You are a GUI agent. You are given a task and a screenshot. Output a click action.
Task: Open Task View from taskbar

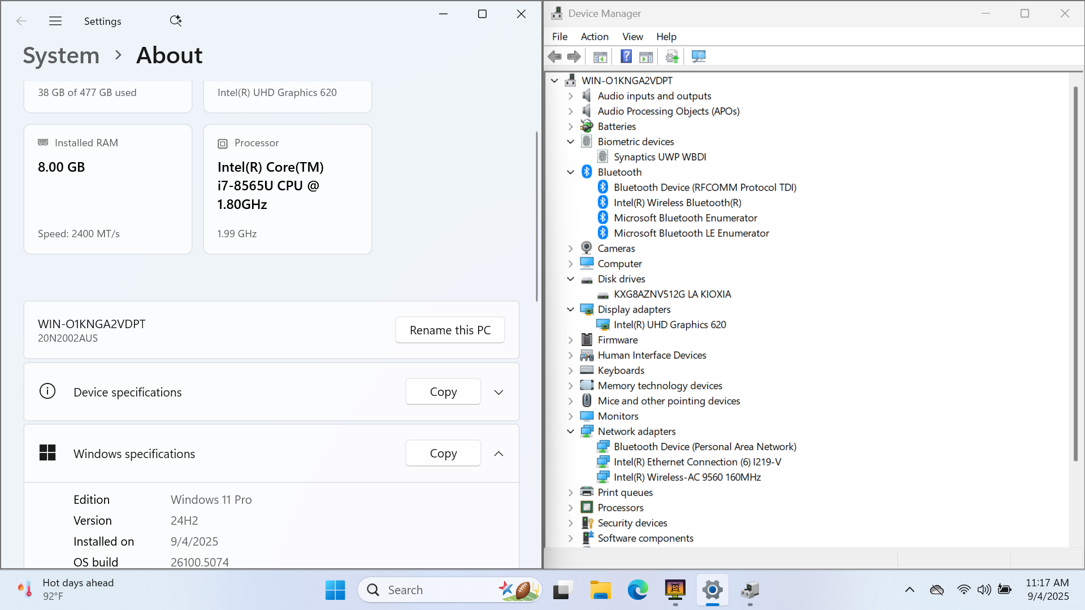point(562,590)
